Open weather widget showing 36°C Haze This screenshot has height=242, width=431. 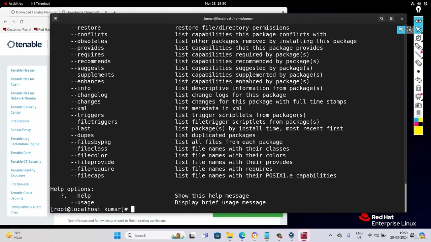point(14,235)
